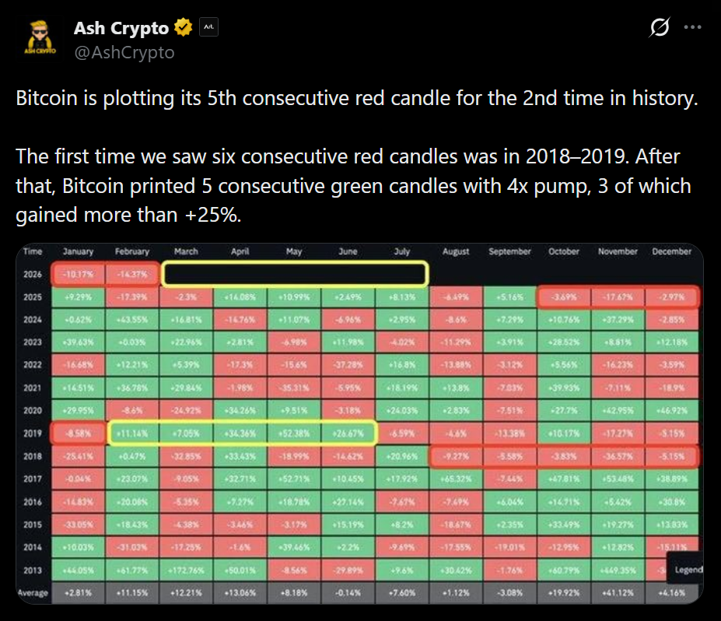Click the +52.38% May 2019 cell
Image resolution: width=721 pixels, height=621 pixels.
tap(294, 433)
